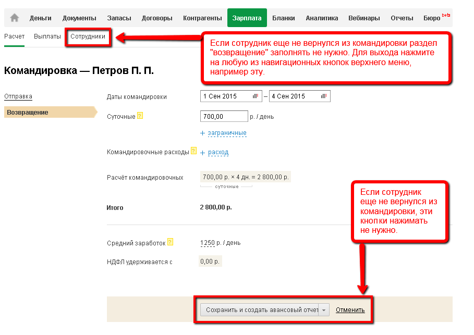Click the 700,00 р. × 4 дн. calculation
The image size is (474, 335).
click(246, 177)
